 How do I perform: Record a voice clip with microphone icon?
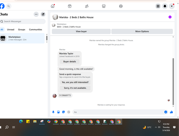pos(53,112)
